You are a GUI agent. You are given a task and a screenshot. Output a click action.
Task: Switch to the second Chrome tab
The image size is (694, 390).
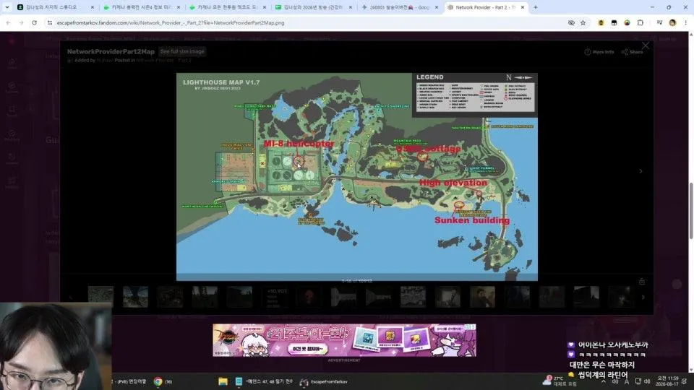[142, 7]
